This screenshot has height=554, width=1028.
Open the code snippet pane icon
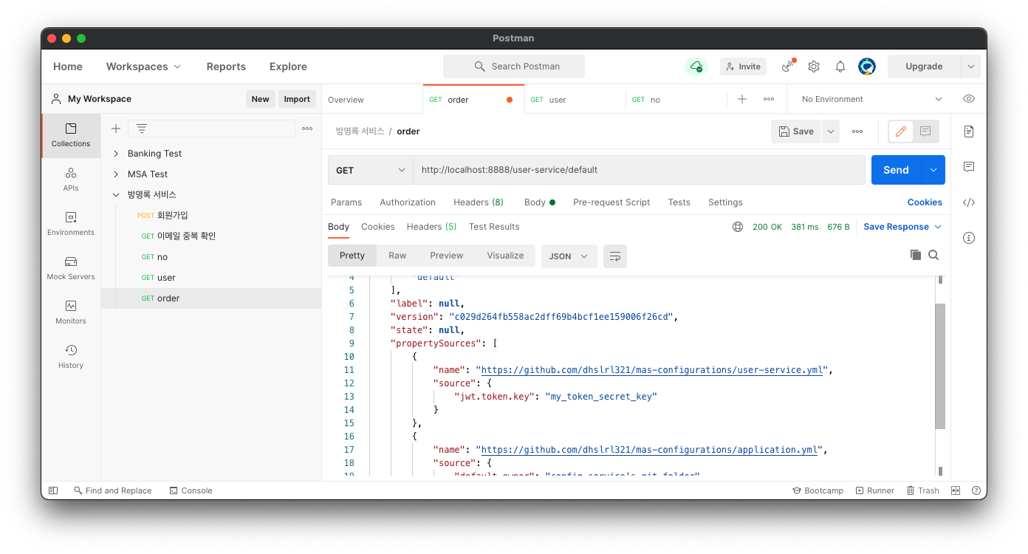click(969, 202)
